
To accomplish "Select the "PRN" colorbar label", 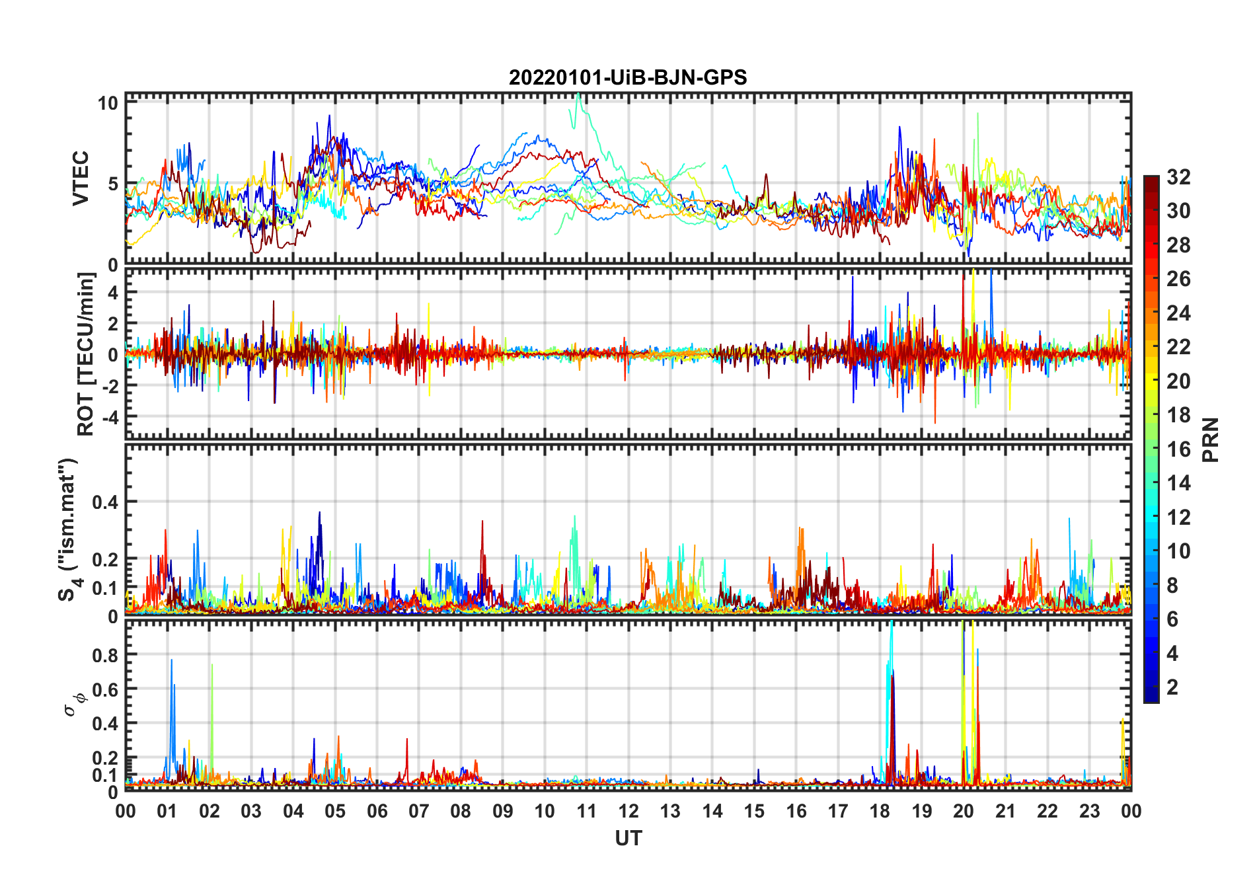I will (1210, 439).
